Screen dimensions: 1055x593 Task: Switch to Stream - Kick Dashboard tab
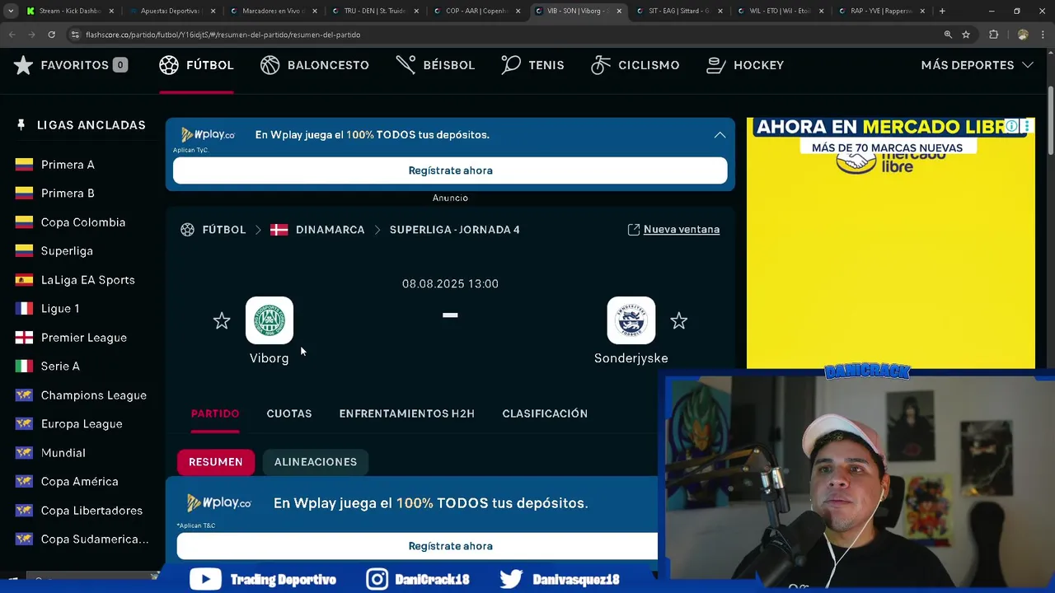[x=70, y=12]
